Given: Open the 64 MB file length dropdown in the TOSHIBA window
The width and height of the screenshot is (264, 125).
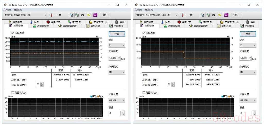Looking at the screenshot, I should click(117, 100).
